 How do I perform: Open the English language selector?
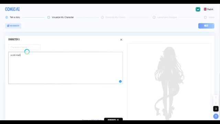click(x=209, y=9)
